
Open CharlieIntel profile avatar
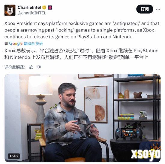click(10, 10)
